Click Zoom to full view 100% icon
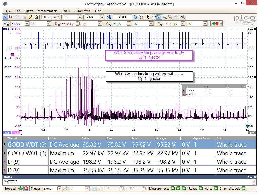The image size is (259, 194). [x=183, y=17]
